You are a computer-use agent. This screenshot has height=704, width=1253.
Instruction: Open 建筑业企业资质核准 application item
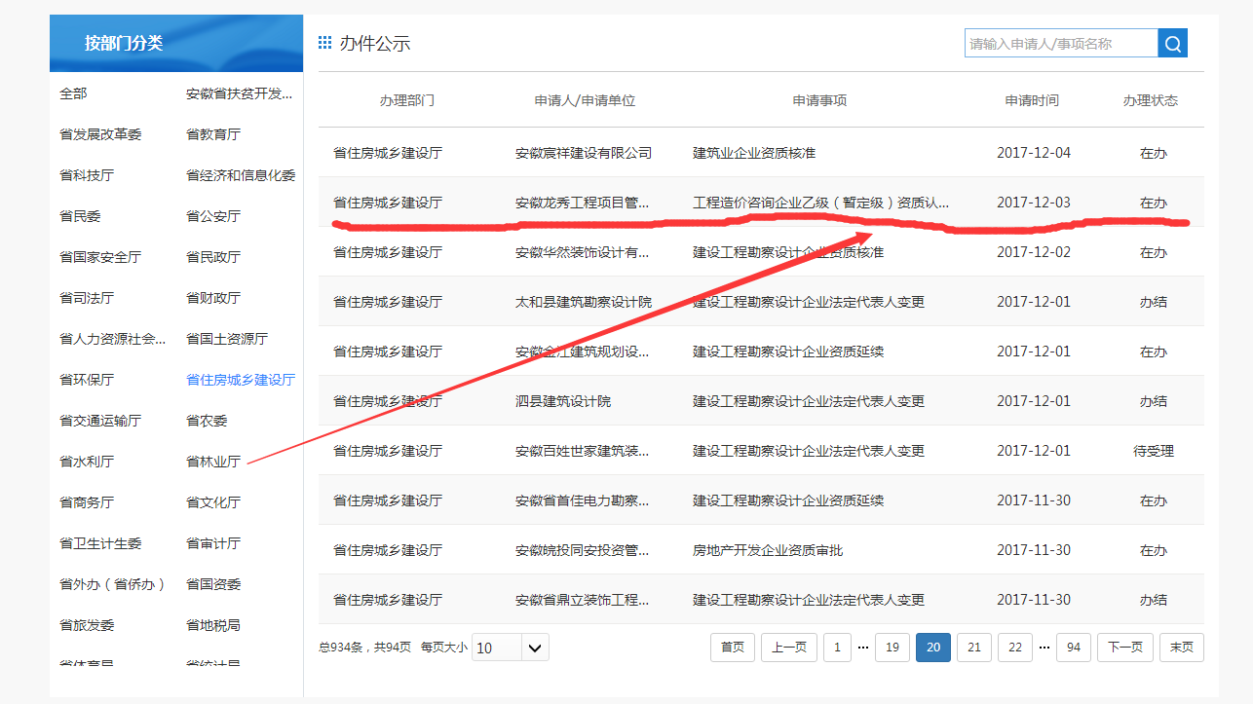(x=754, y=153)
